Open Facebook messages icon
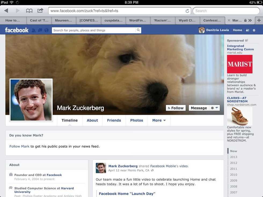Screen dimensions: 263x197 coord(40,30)
